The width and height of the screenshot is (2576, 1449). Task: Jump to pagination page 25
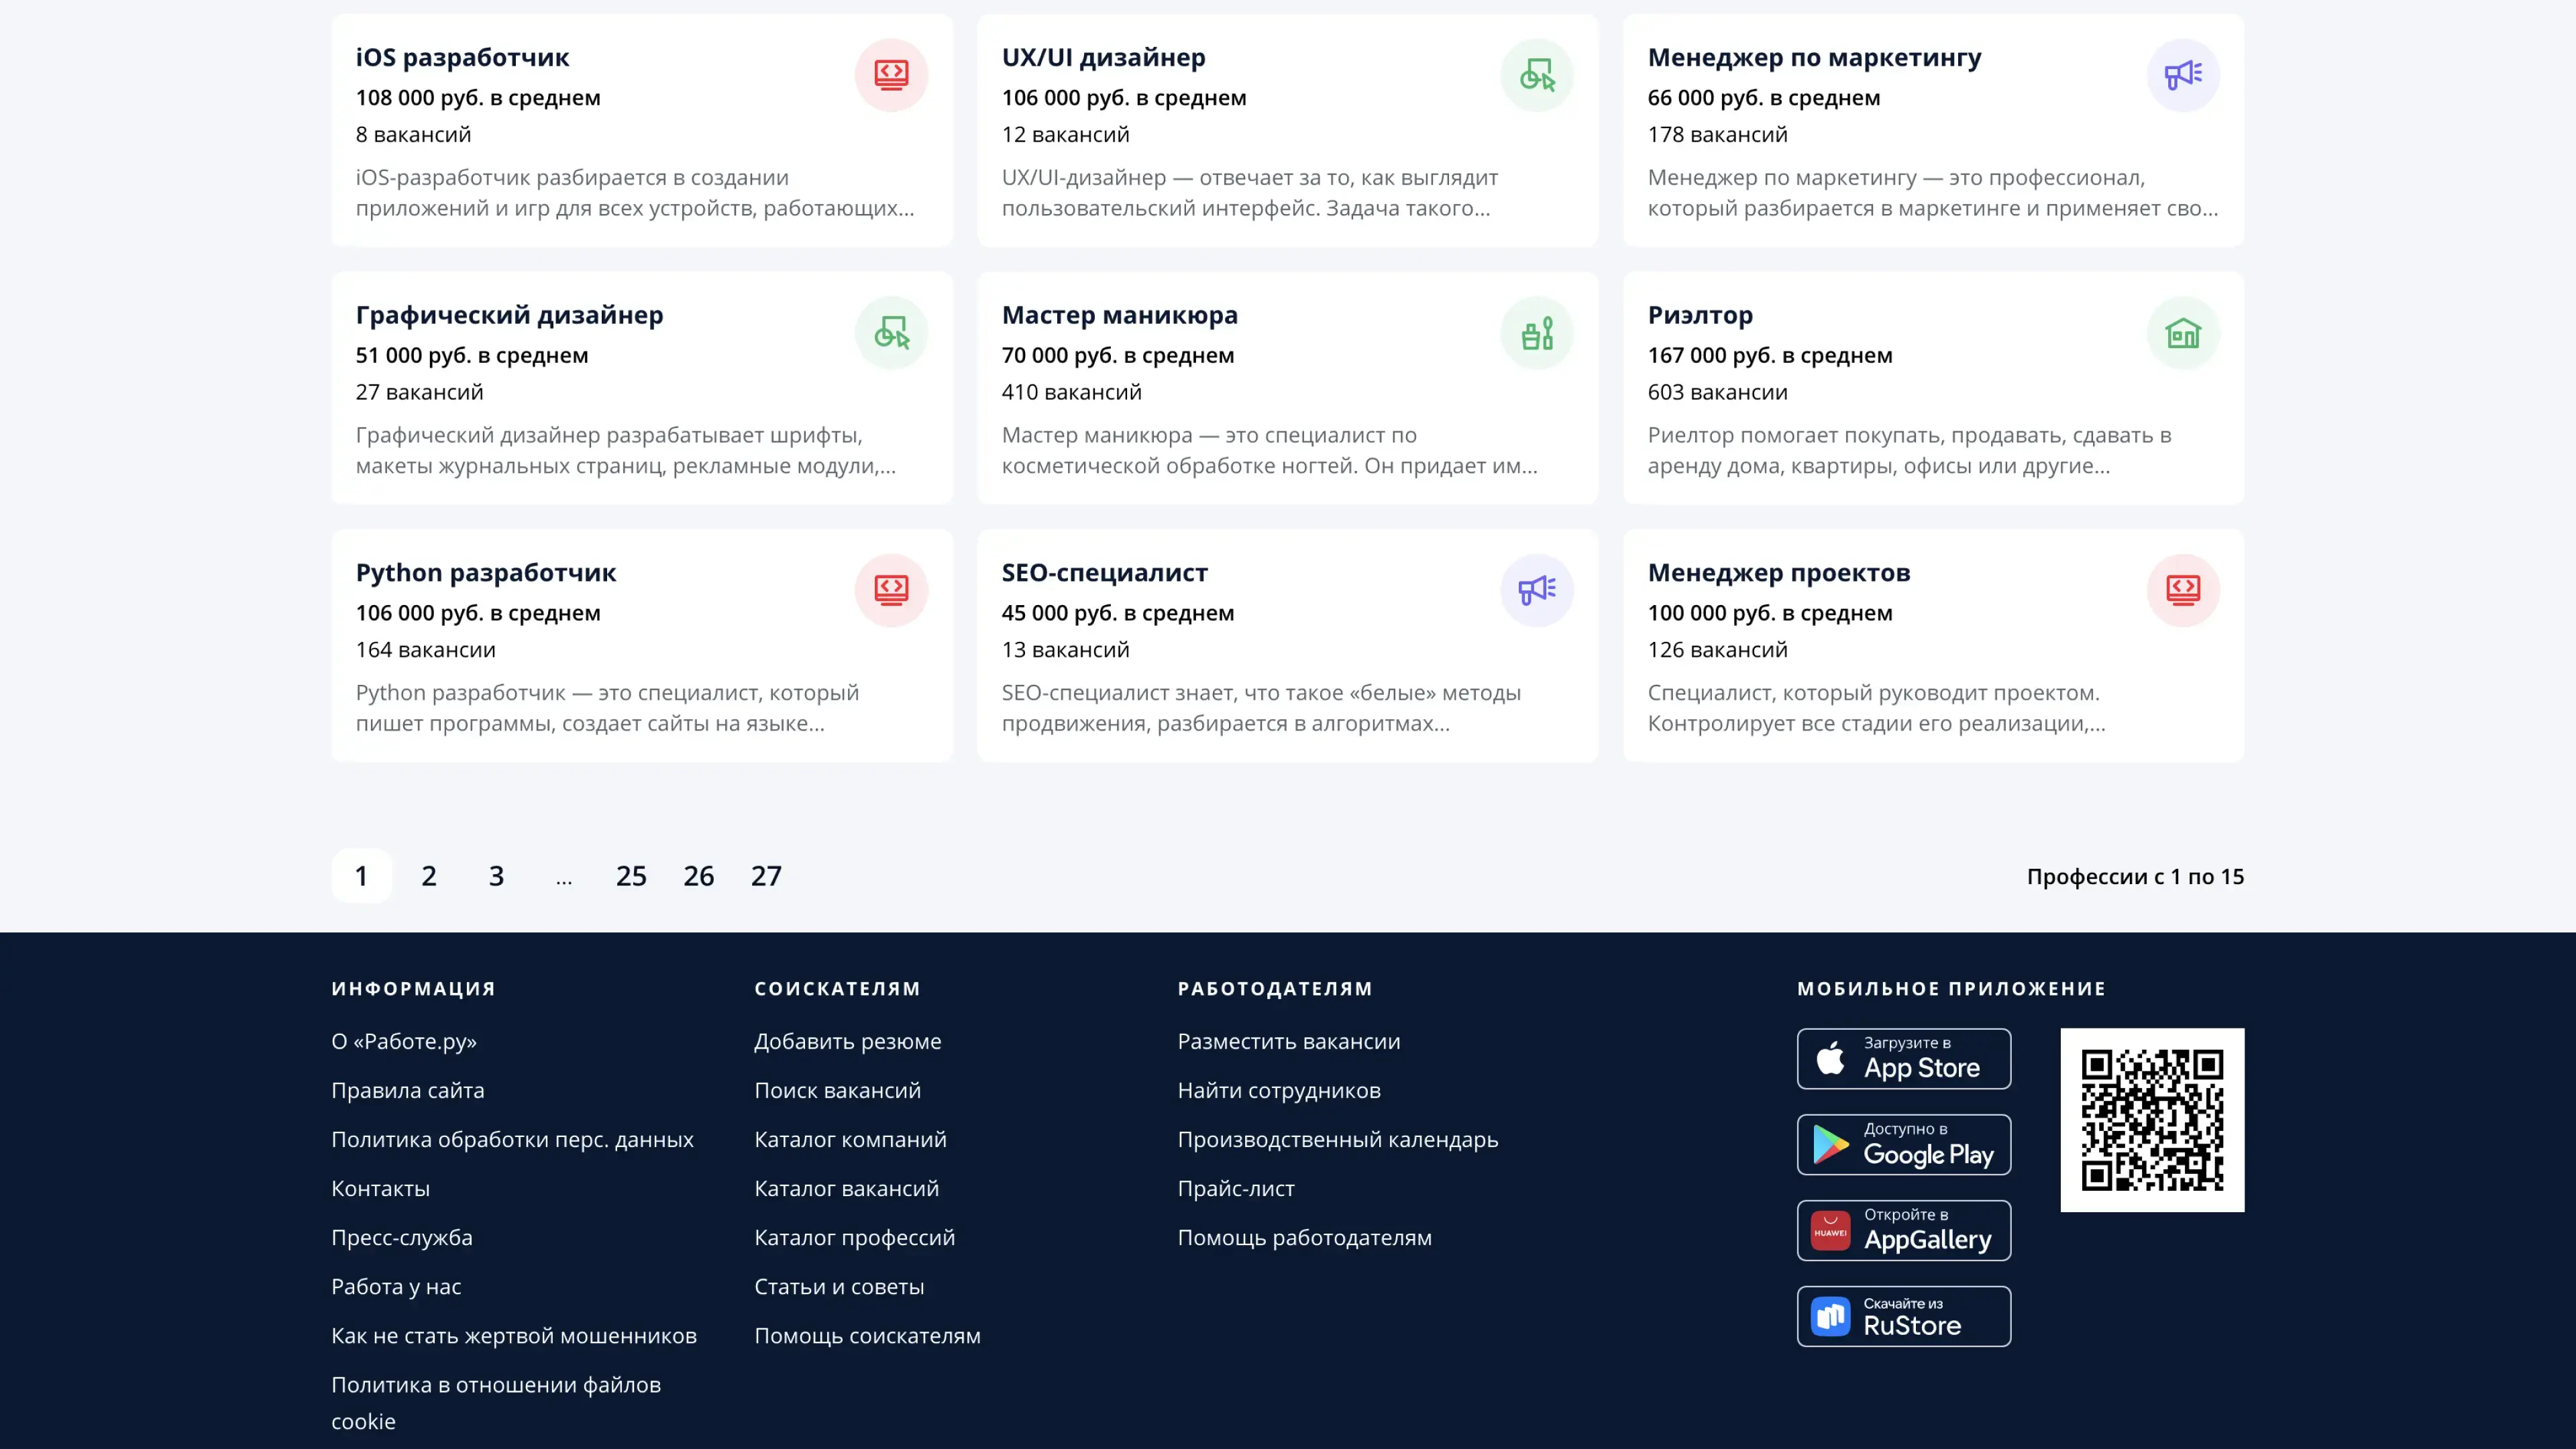pyautogui.click(x=631, y=876)
